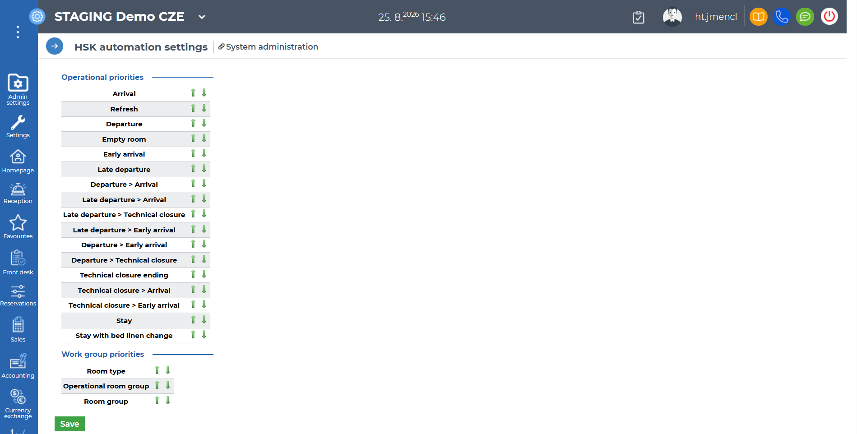Open Favourites star in sidebar

pos(18,226)
